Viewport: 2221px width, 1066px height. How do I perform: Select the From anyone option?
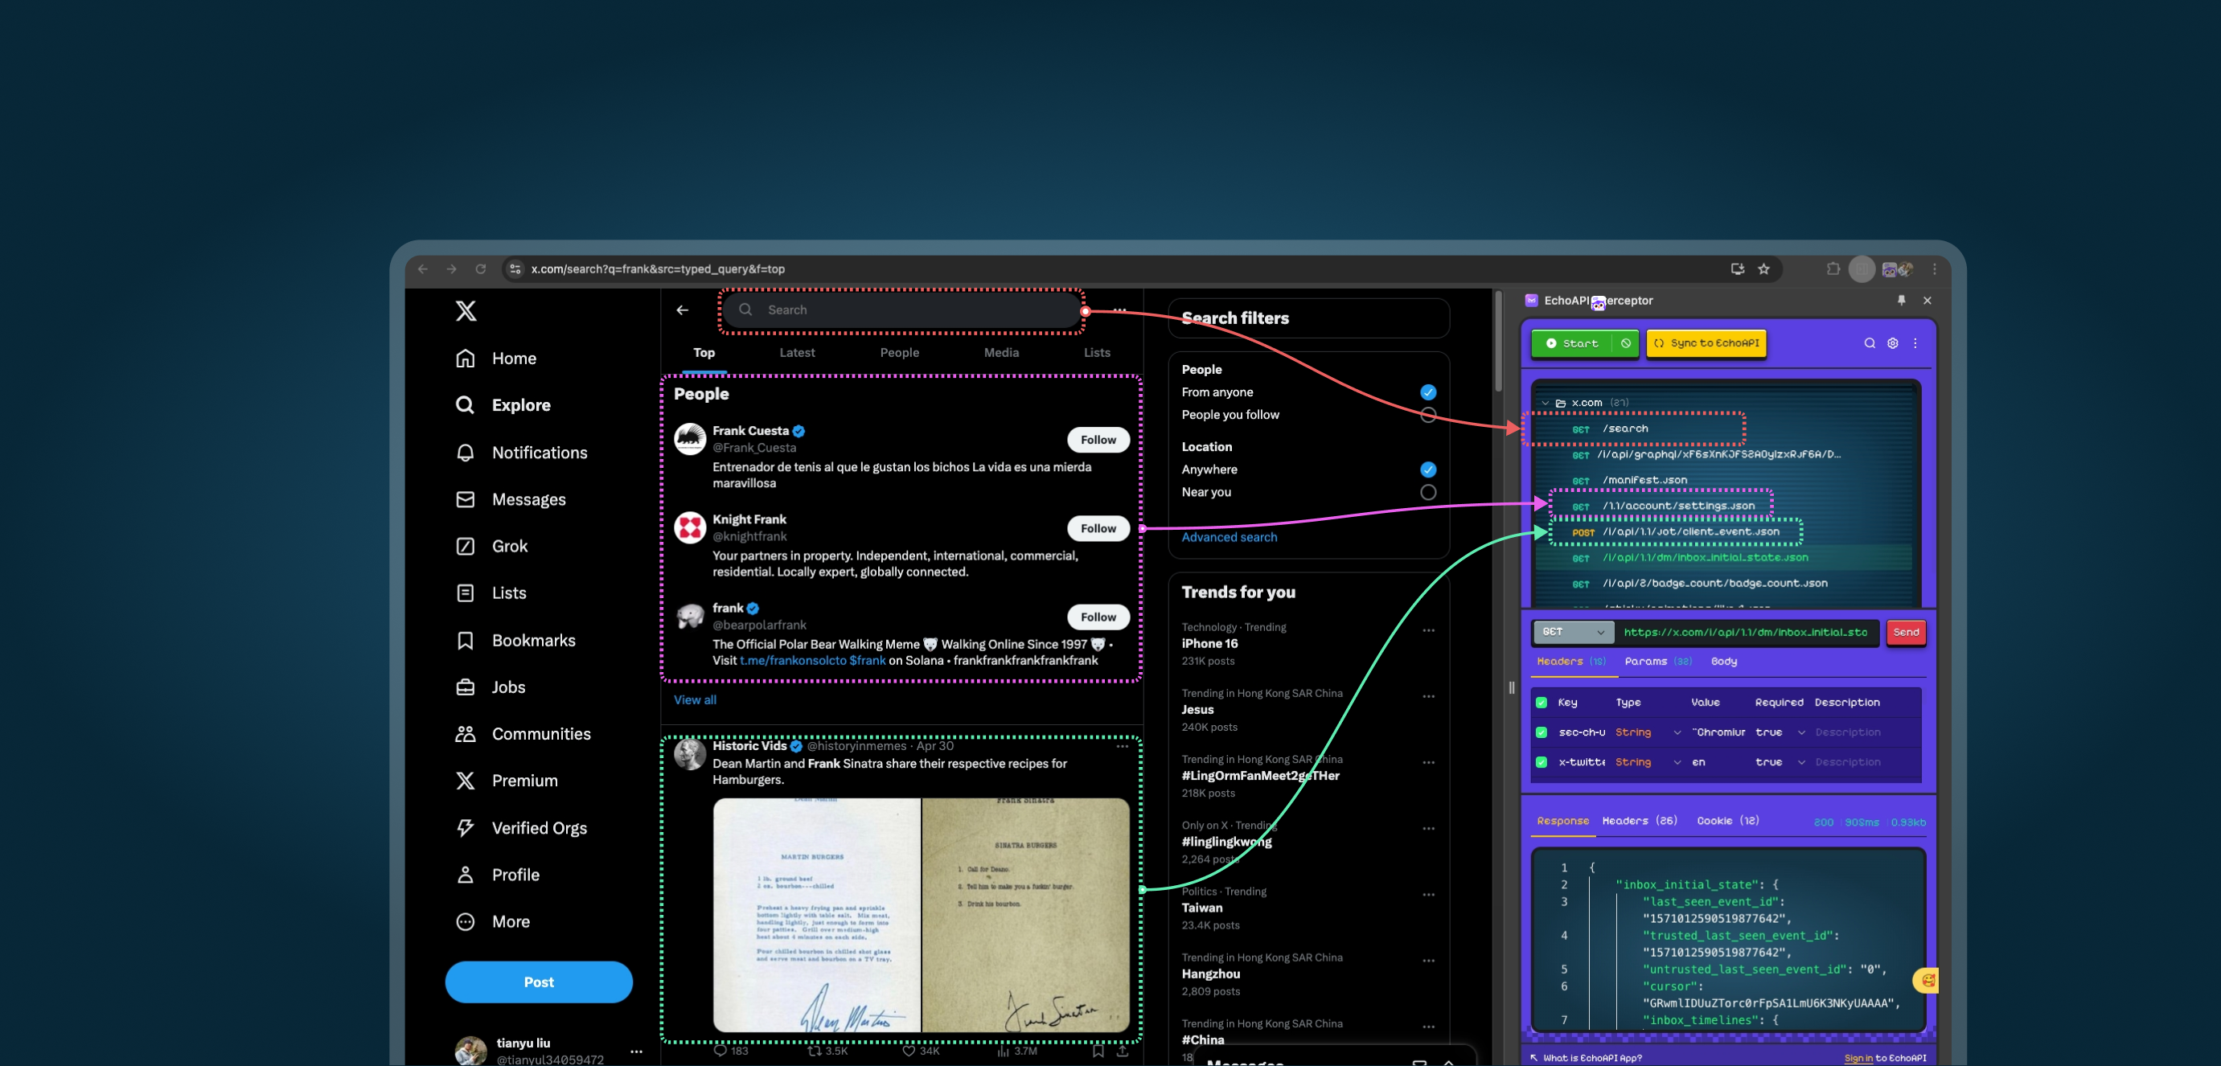tap(1428, 392)
